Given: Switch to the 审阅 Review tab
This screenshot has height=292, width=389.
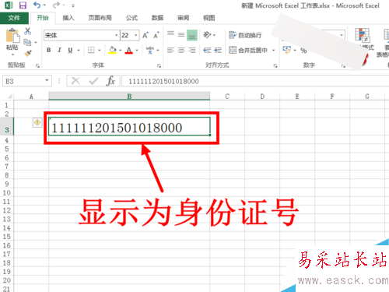Looking at the screenshot, I should 183,18.
